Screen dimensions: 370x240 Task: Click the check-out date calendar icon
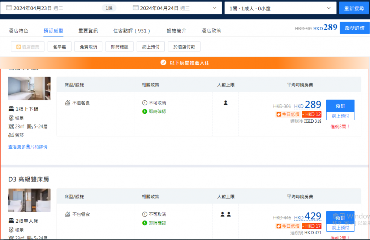136,8
